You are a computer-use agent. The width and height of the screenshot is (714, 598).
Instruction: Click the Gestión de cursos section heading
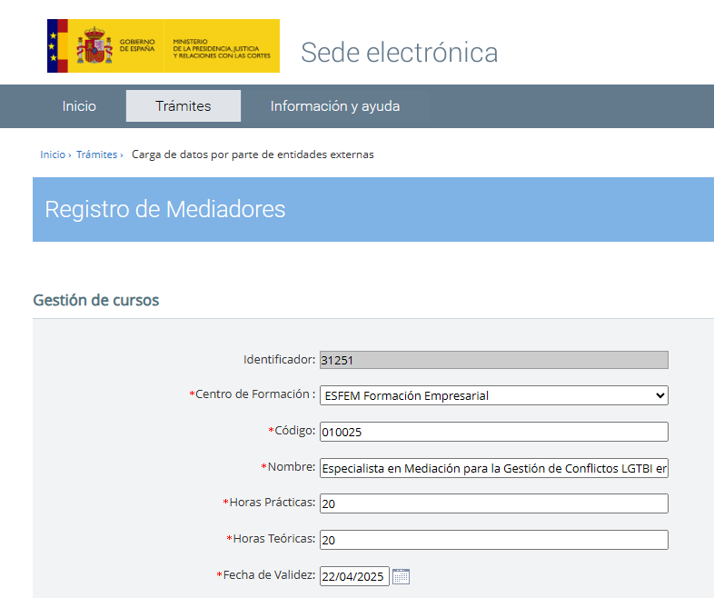95,300
